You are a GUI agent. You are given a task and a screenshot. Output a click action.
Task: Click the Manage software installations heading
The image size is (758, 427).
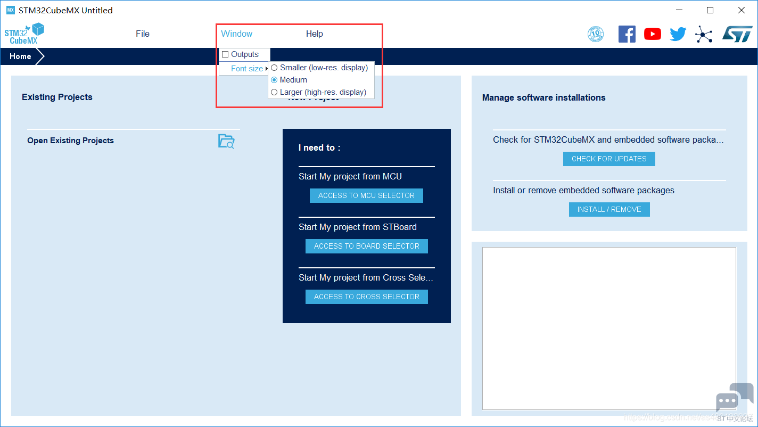coord(543,97)
